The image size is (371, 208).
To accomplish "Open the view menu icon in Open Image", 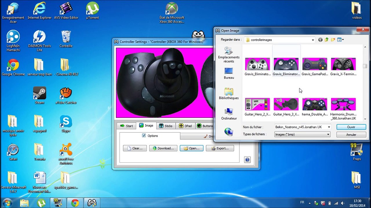I will (341, 40).
